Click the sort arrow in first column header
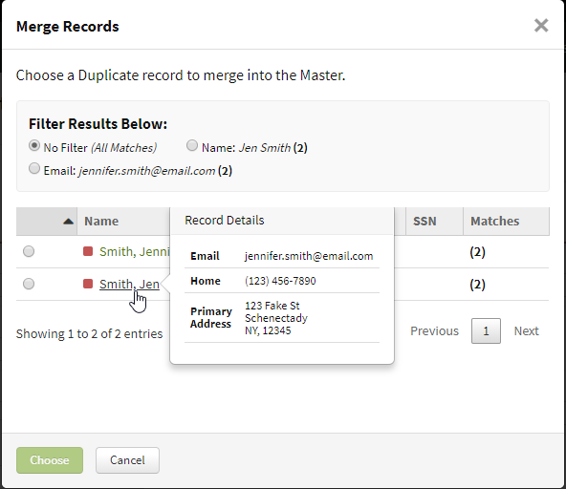This screenshot has width=566, height=489. click(x=68, y=222)
